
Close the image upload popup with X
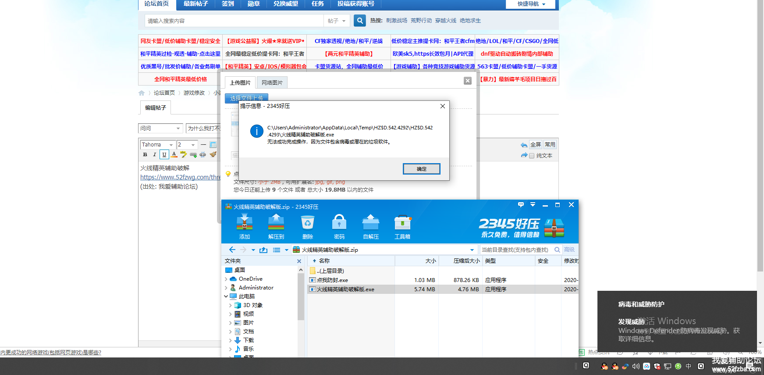(468, 81)
